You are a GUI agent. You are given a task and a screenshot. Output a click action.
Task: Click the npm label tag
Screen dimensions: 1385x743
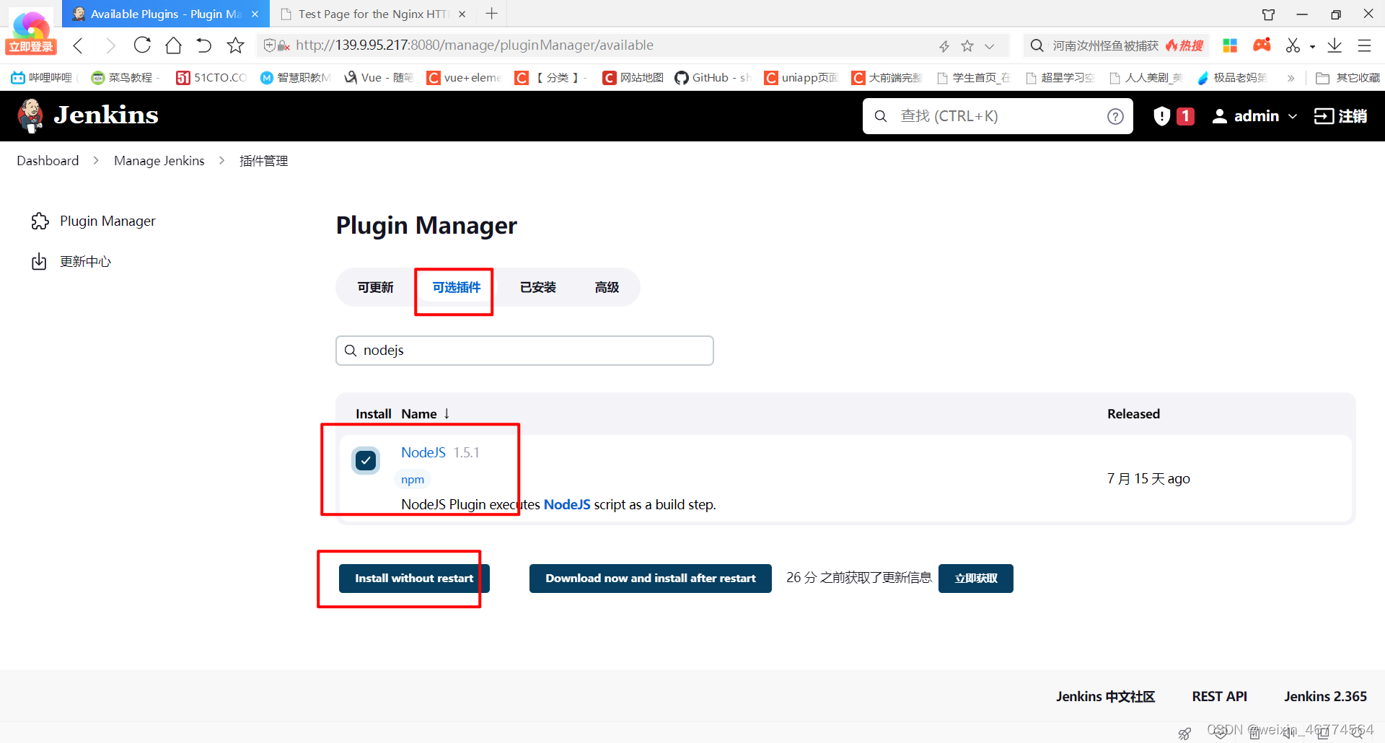[413, 480]
